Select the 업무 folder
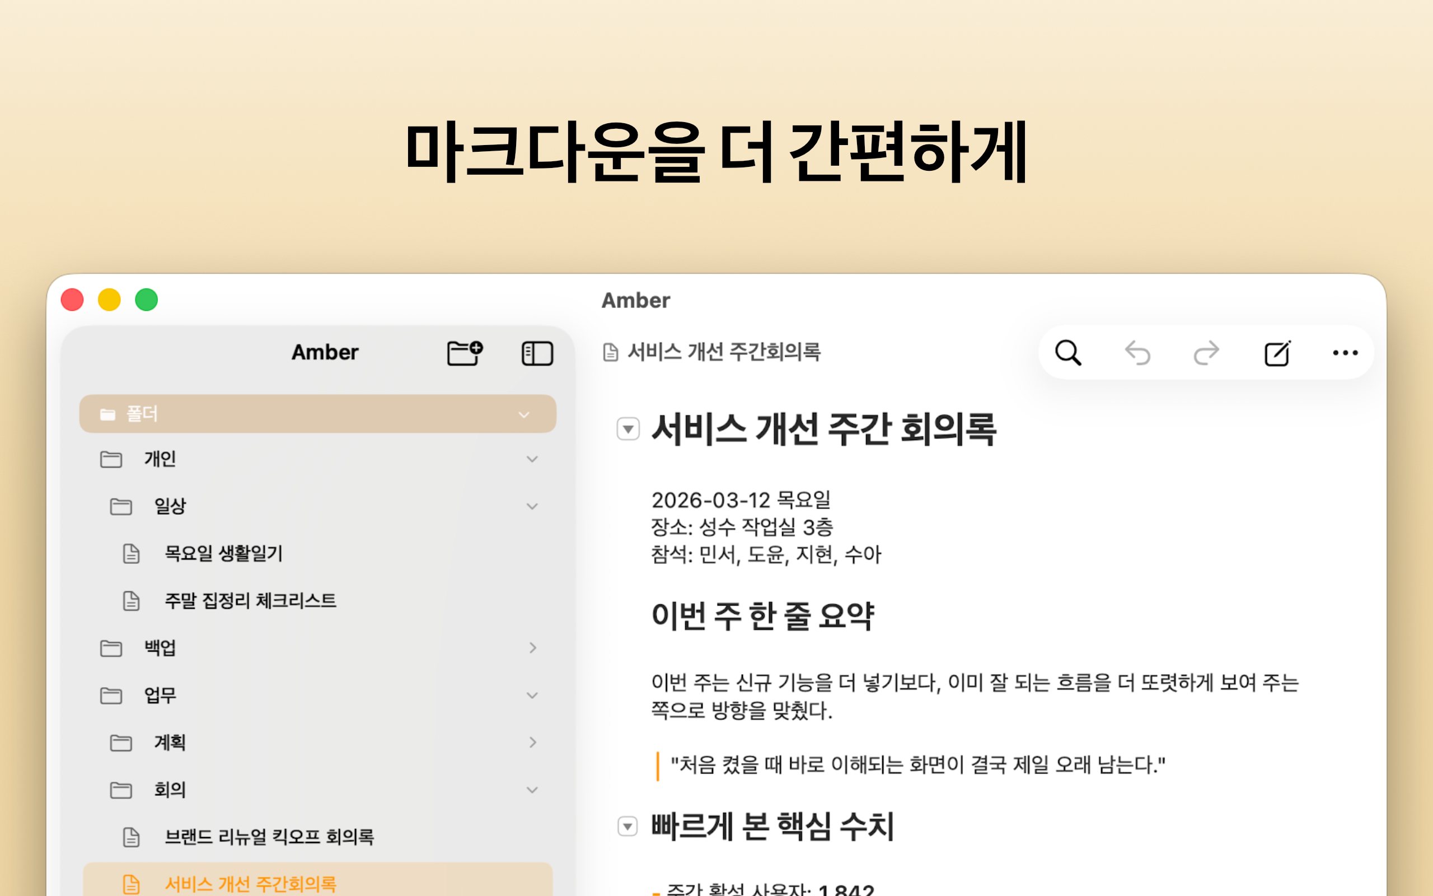Screen dimensions: 1433x896 click(160, 695)
